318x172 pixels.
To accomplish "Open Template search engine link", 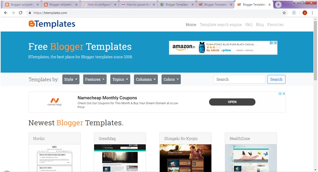I will click(221, 24).
